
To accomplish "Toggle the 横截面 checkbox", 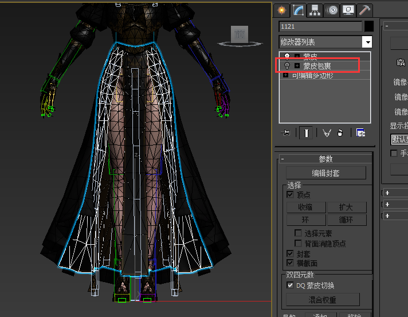I will (x=290, y=263).
